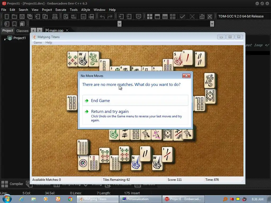271x203 pixels.
Task: Select the tile numbered 3 with red slash
Action: pos(167,154)
